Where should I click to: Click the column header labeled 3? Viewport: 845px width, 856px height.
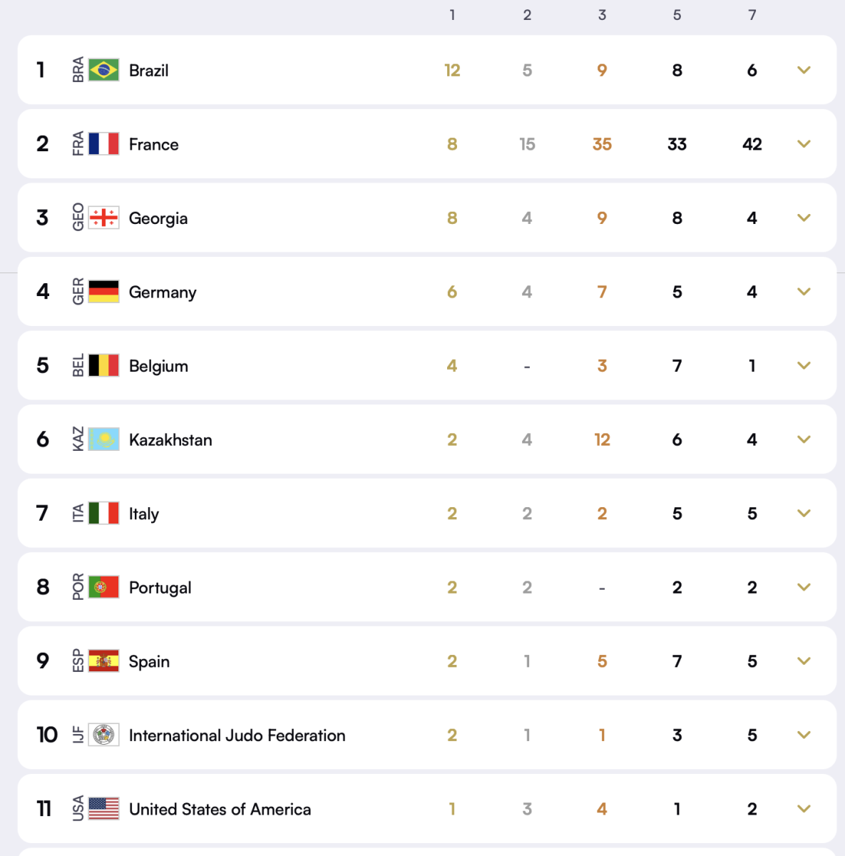coord(602,14)
